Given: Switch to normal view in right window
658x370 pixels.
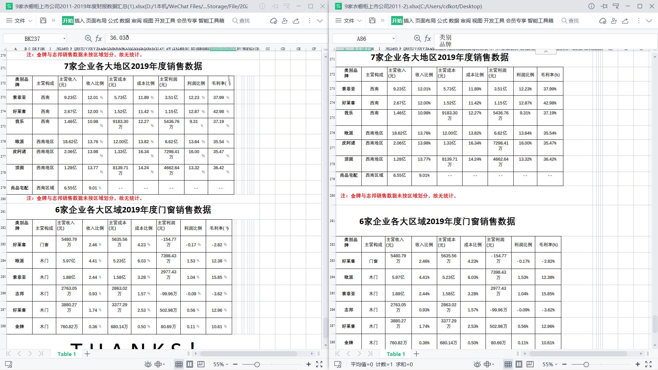Looking at the screenshot, I should click(508, 364).
